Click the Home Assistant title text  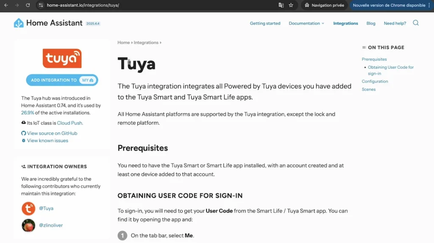(54, 23)
